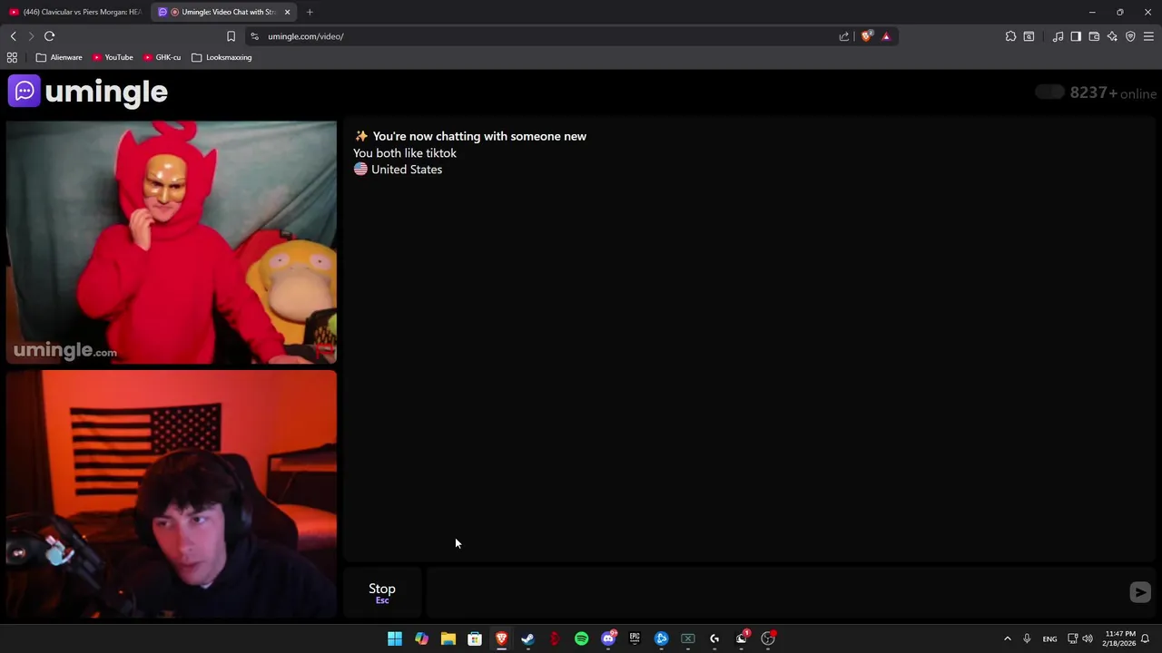Open the notifications bell
Viewport: 1162px width, 653px height.
(x=1146, y=638)
